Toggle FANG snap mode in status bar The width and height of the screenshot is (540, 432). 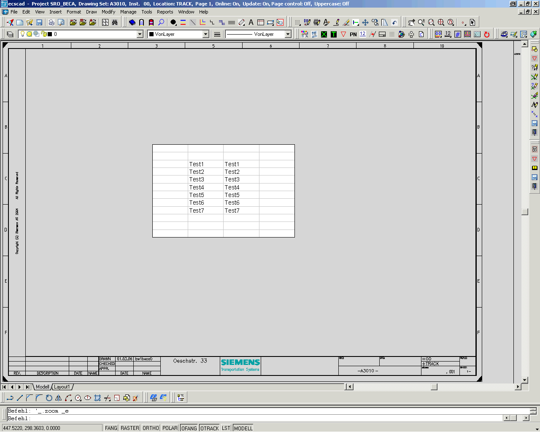point(111,428)
